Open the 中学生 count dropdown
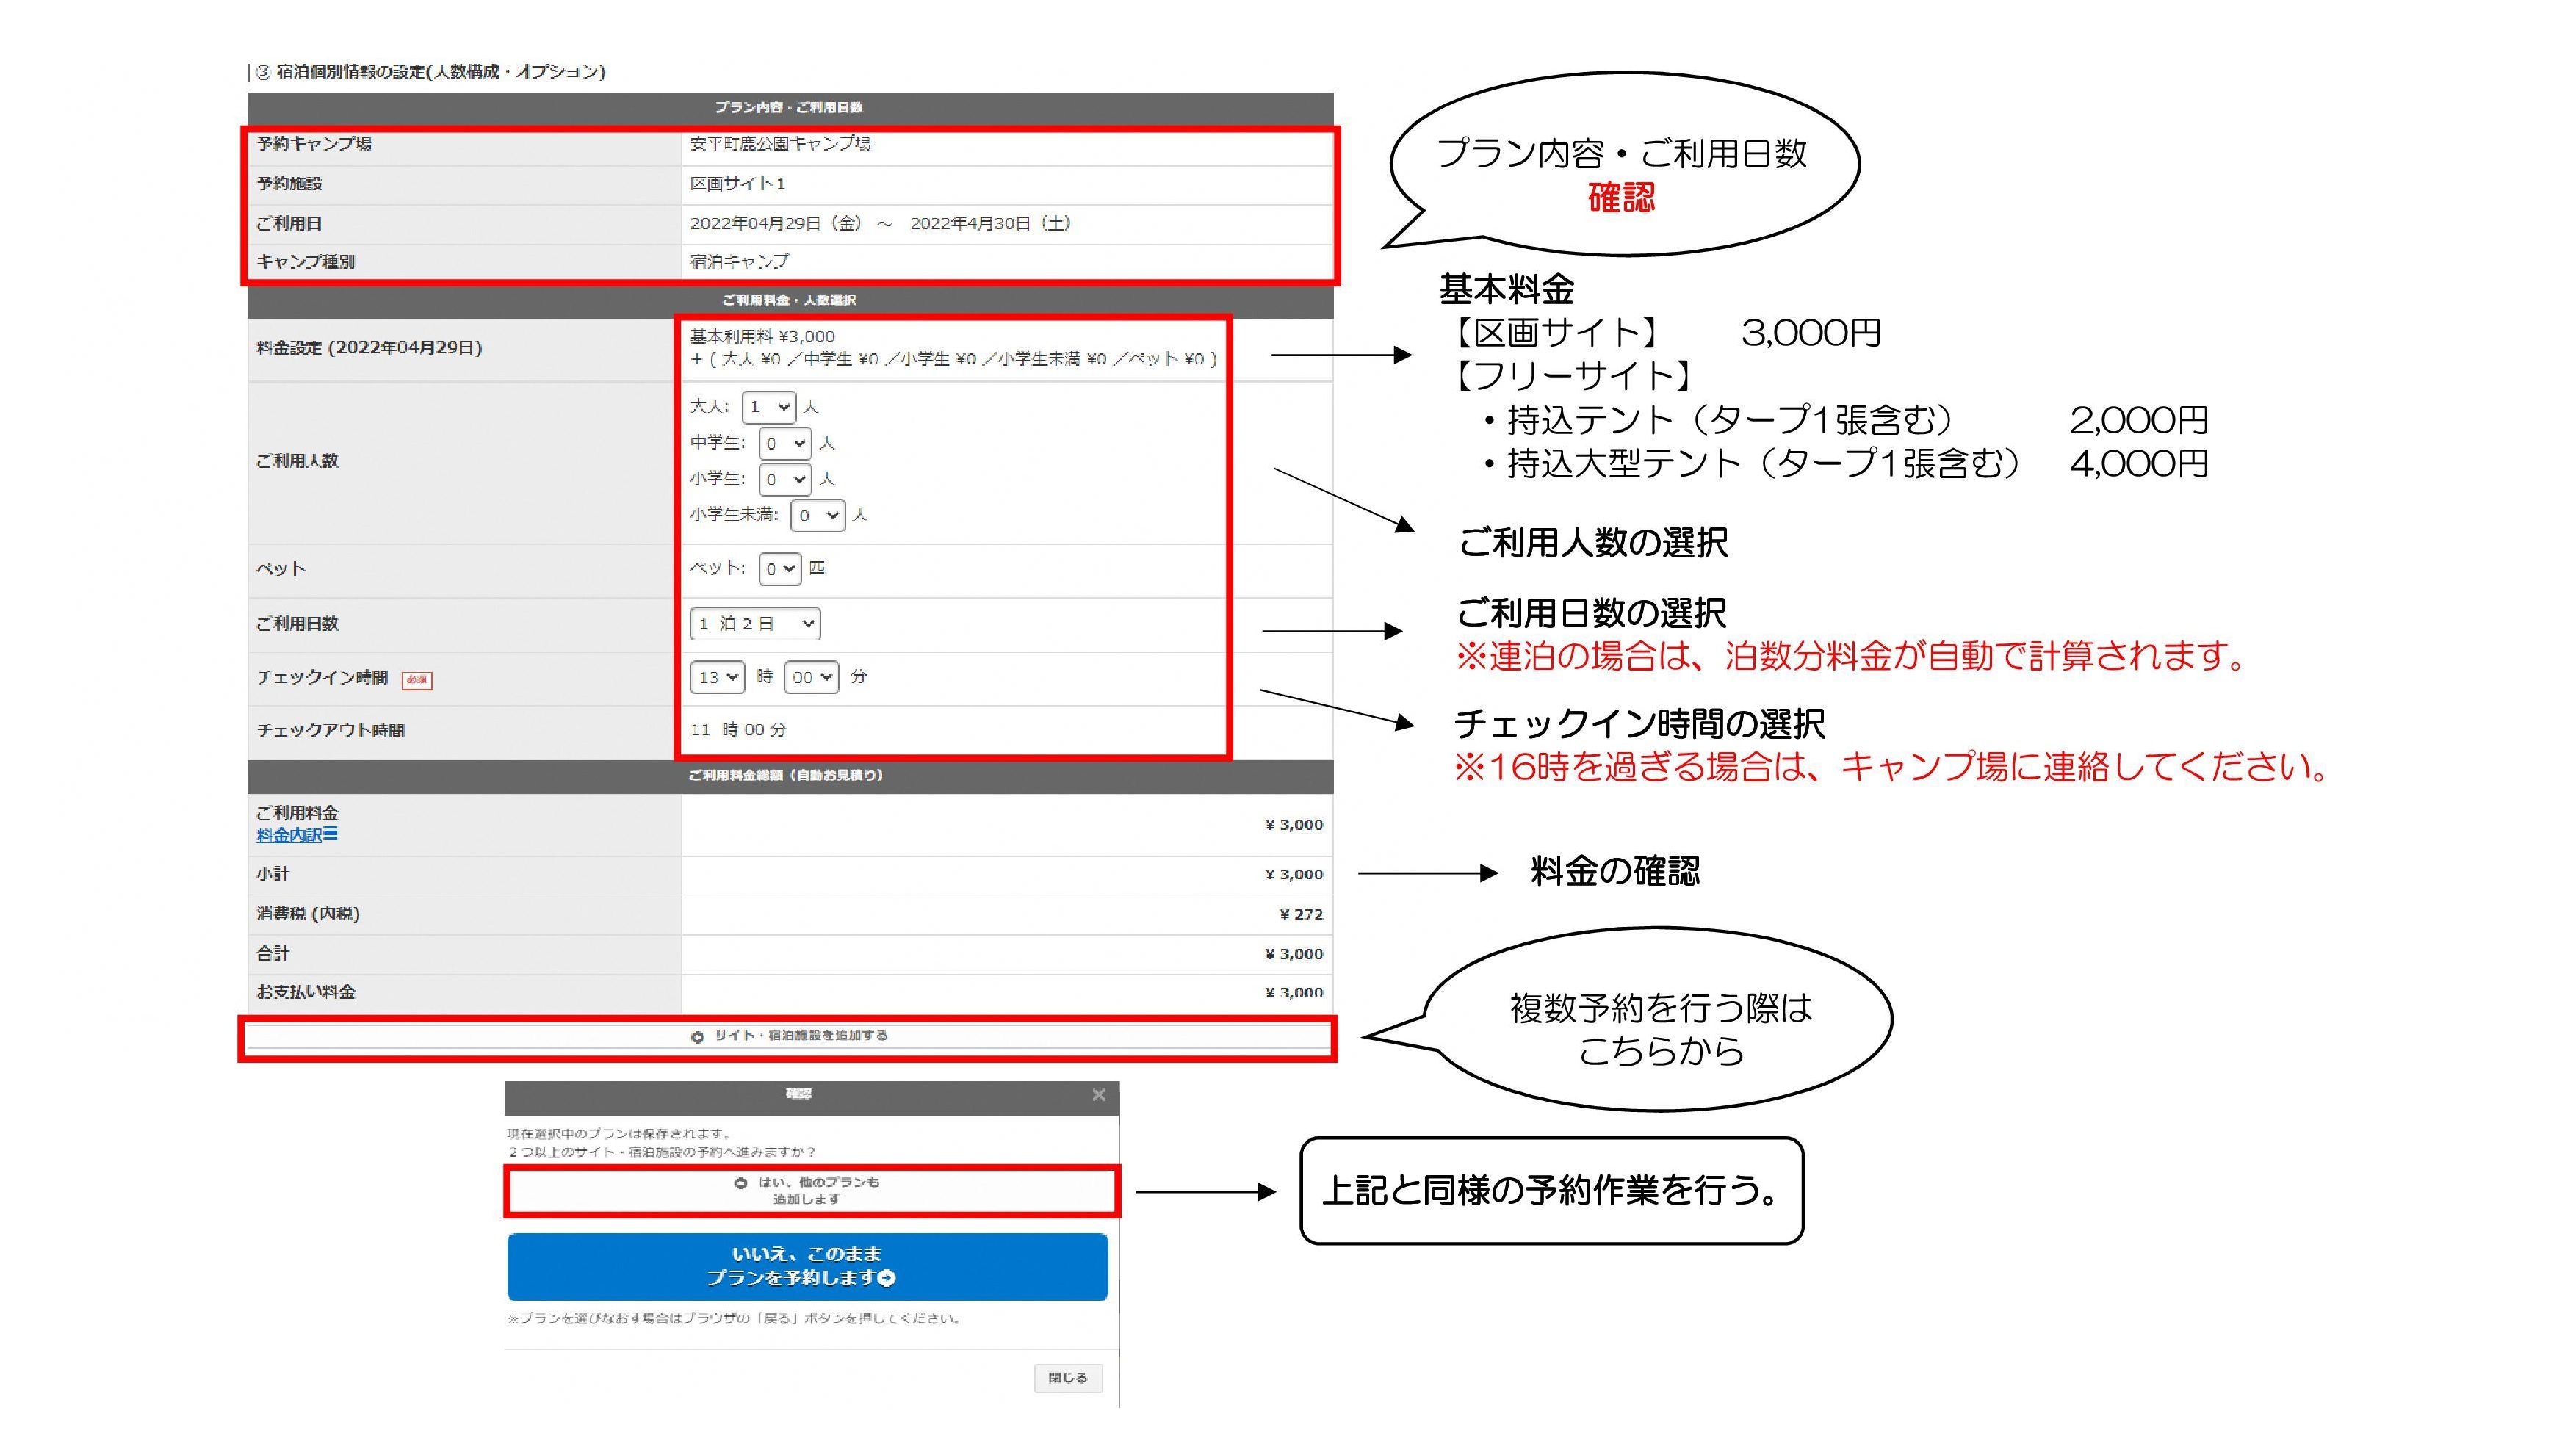Screen dimensions: 2576x1455 [784, 443]
